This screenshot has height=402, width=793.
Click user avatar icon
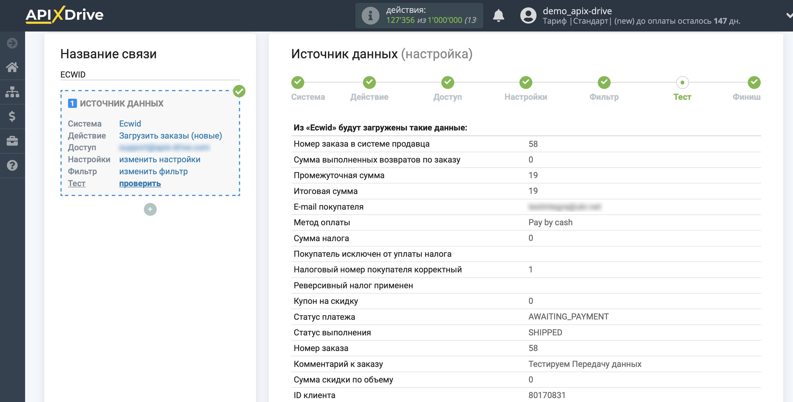pyautogui.click(x=528, y=15)
